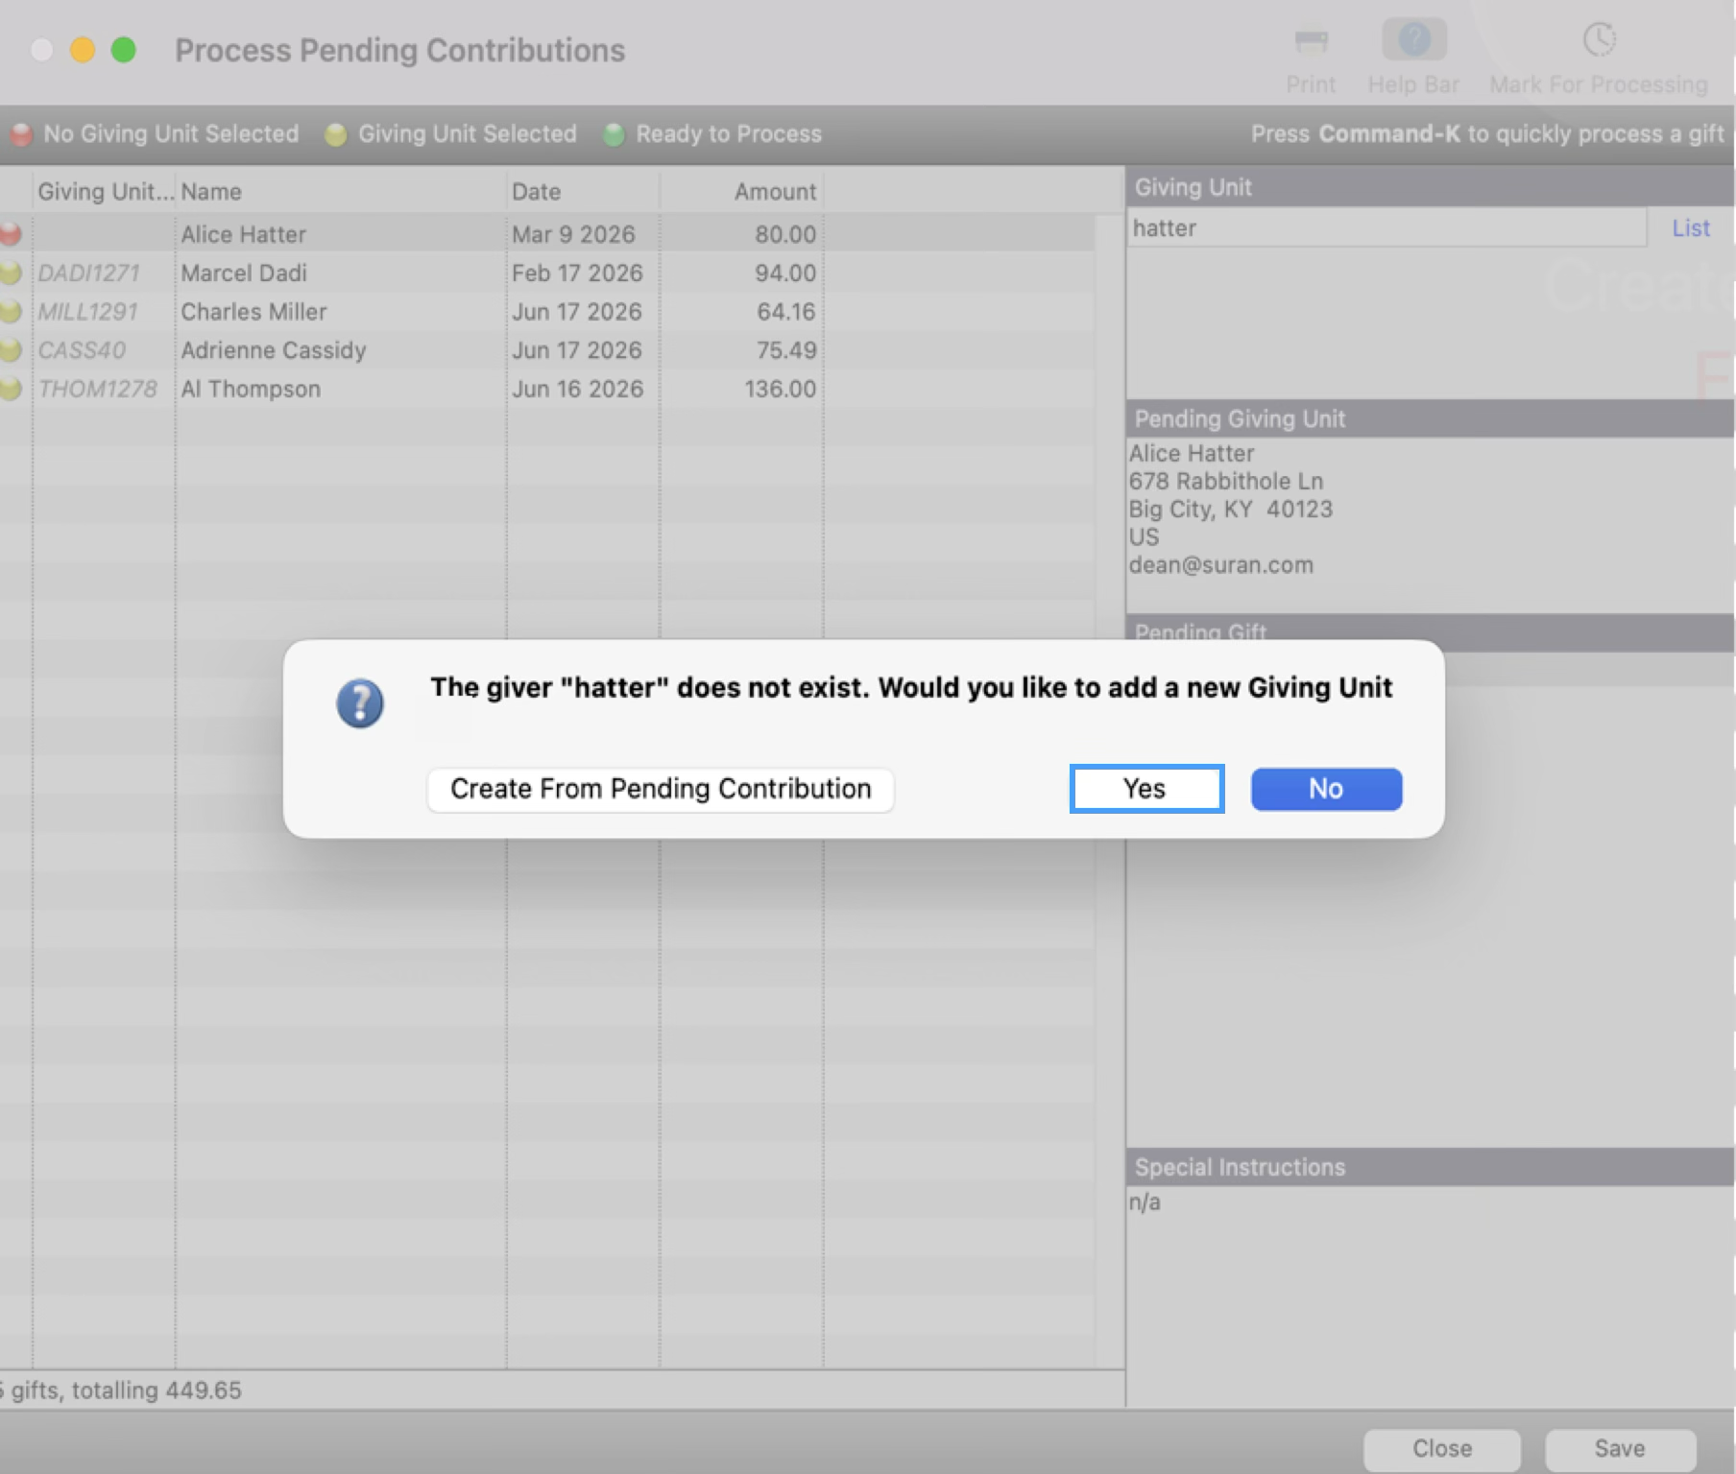Select the Alice Hatter row

(547, 234)
